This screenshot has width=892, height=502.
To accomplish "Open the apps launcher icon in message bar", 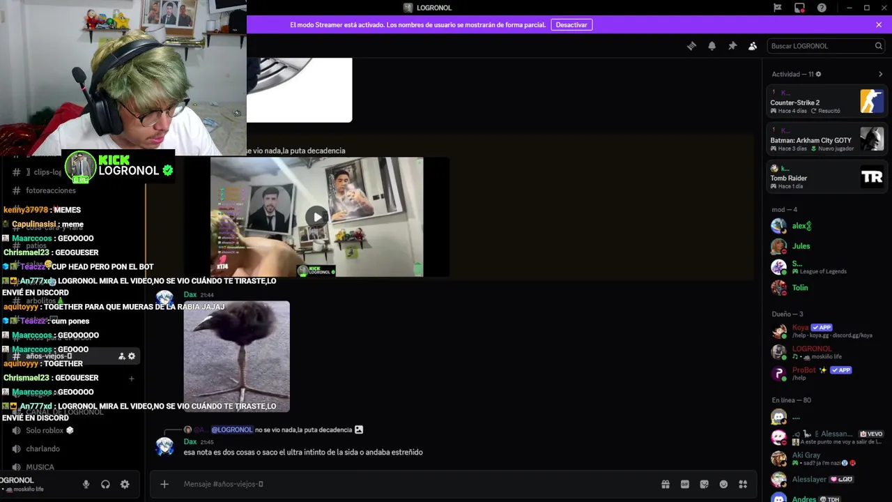I will click(x=743, y=484).
